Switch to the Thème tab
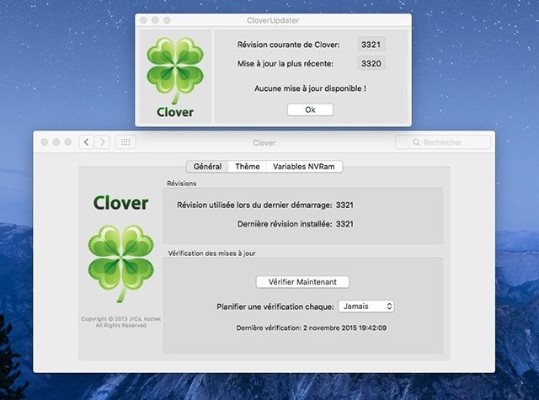The height and width of the screenshot is (400, 539). [248, 167]
